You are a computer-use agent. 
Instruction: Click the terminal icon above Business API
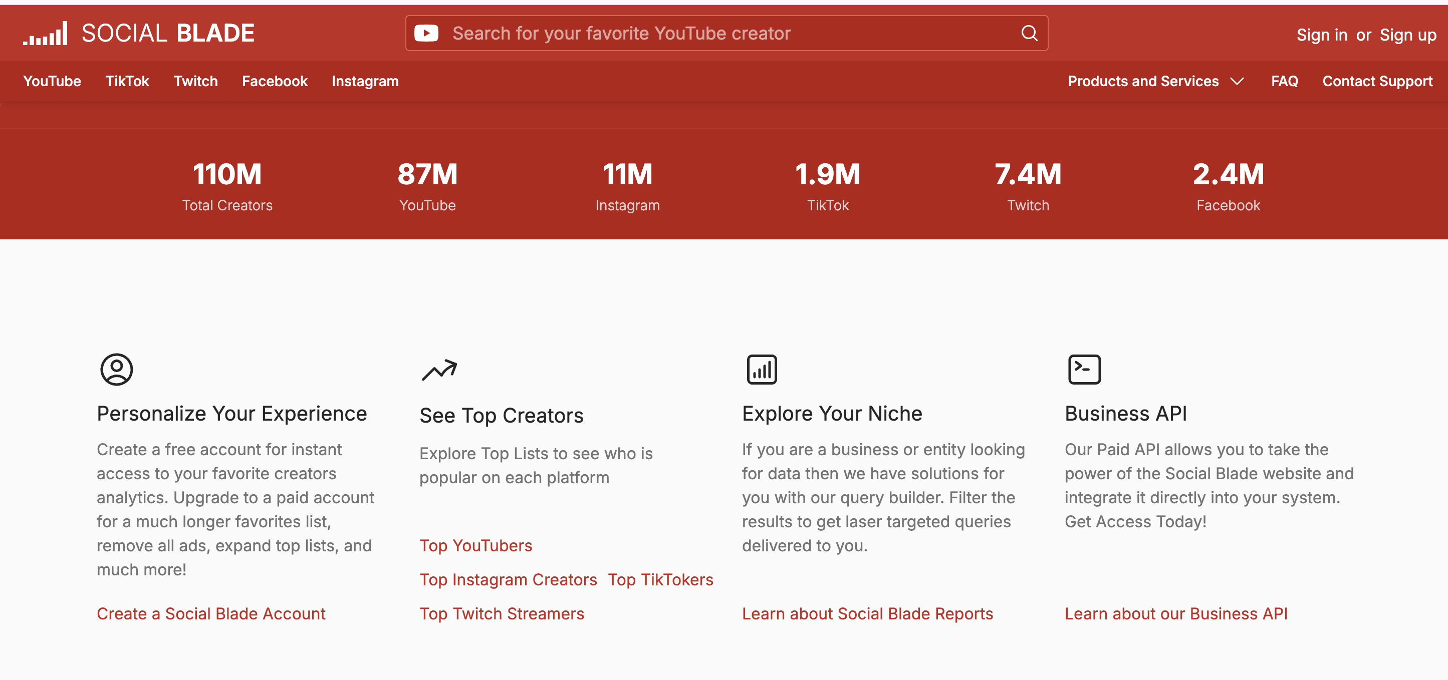[x=1084, y=369]
